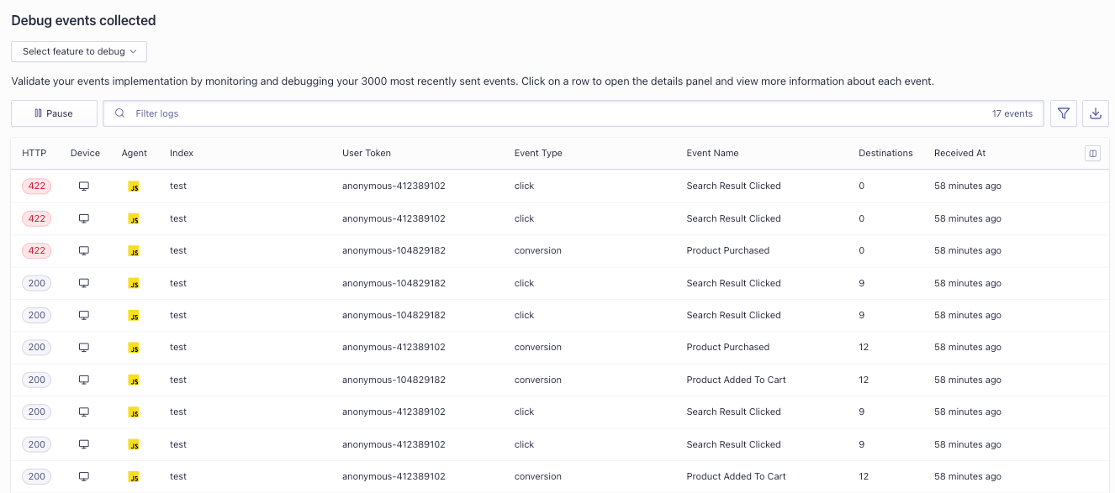Open the Select feature to debug dropdown
The image size is (1115, 493).
coord(78,51)
